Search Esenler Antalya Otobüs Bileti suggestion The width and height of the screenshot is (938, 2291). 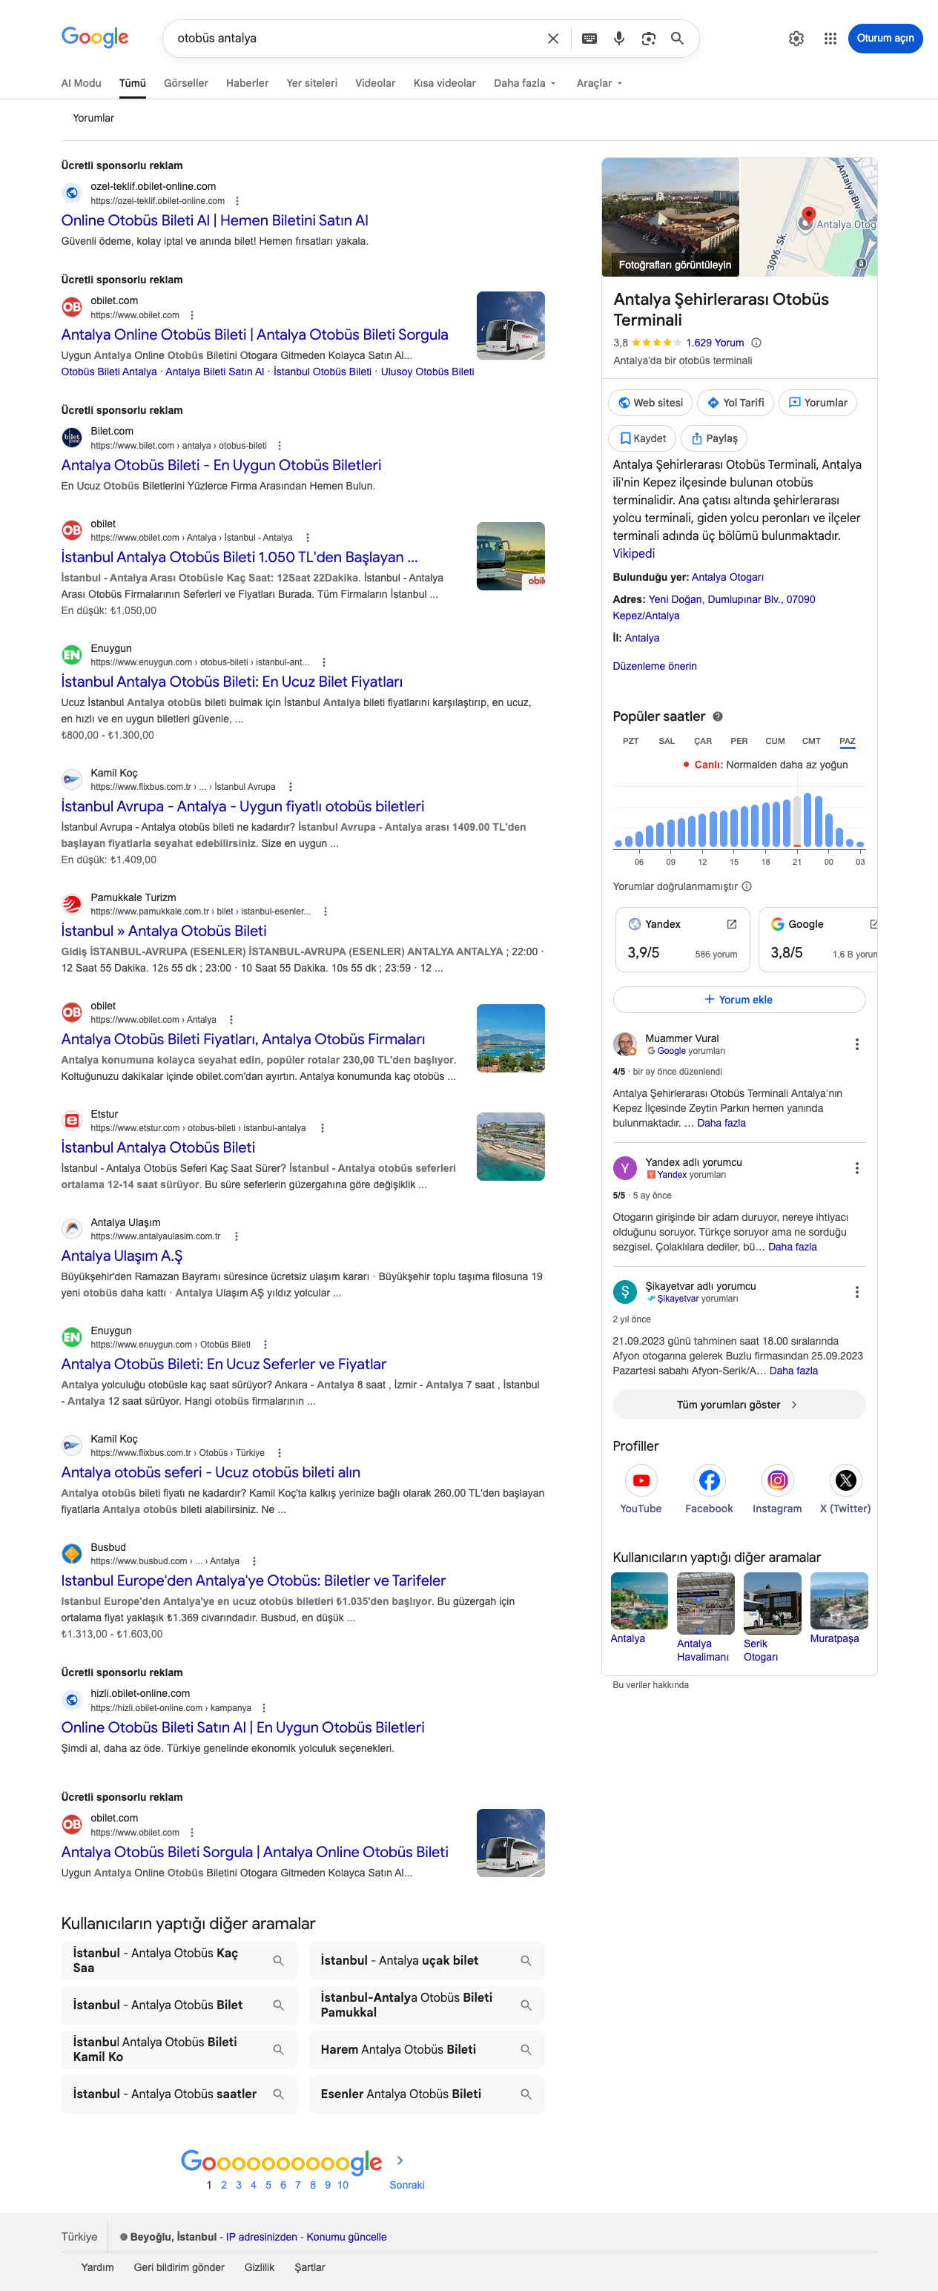coord(427,2094)
